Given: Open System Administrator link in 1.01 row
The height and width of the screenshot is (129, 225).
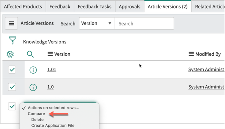Looking at the screenshot, I should [x=206, y=69].
